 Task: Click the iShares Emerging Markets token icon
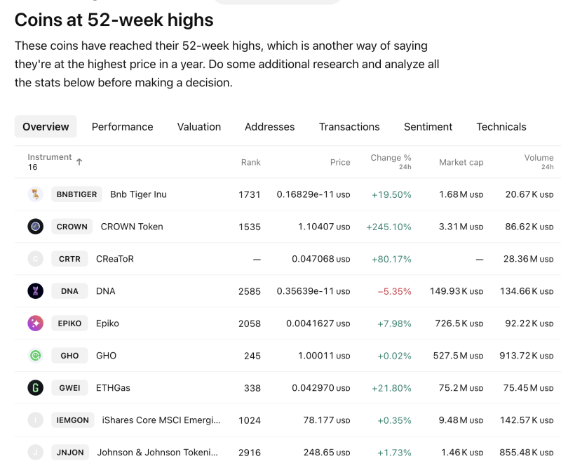click(34, 420)
